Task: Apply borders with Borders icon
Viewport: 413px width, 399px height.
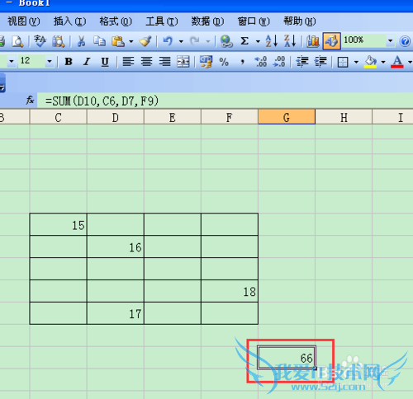Action: pyautogui.click(x=343, y=62)
